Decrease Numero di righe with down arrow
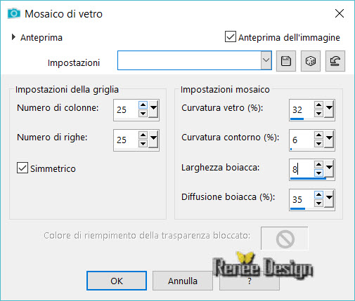Viewport: 355px width, 301px height. coord(143,143)
